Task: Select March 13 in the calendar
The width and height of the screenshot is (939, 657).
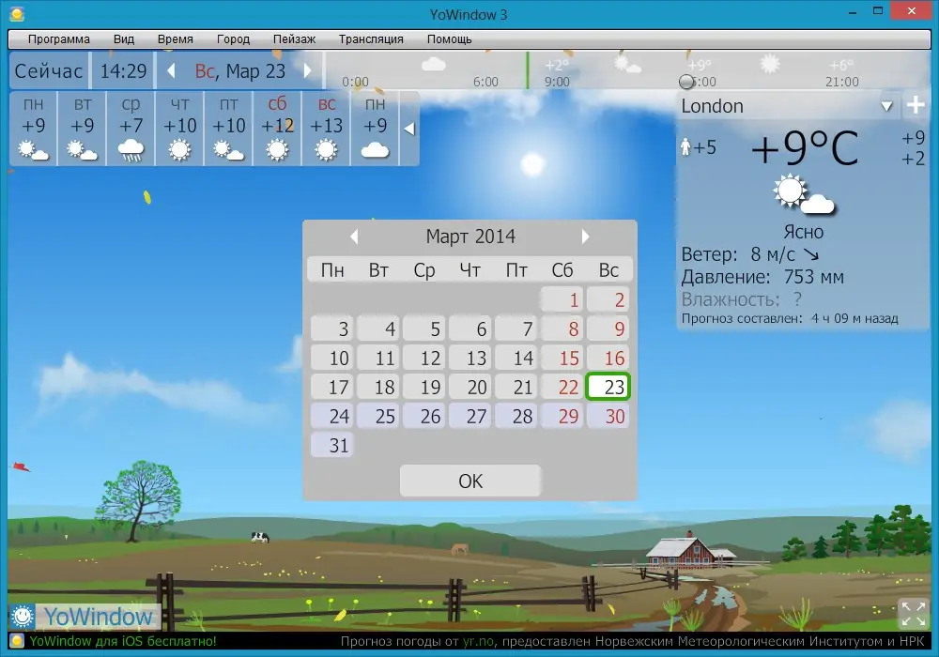Action: click(469, 358)
